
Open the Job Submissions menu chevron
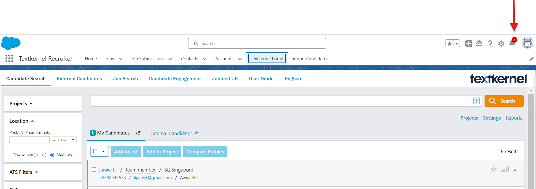coord(170,59)
